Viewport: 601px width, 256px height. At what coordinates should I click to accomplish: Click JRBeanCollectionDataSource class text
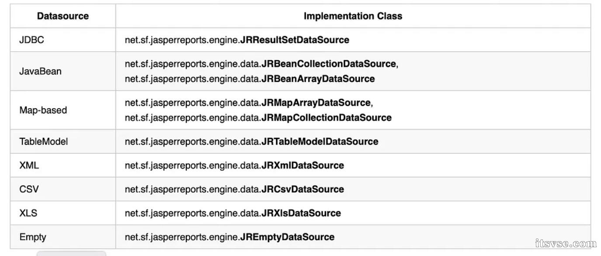(x=329, y=64)
